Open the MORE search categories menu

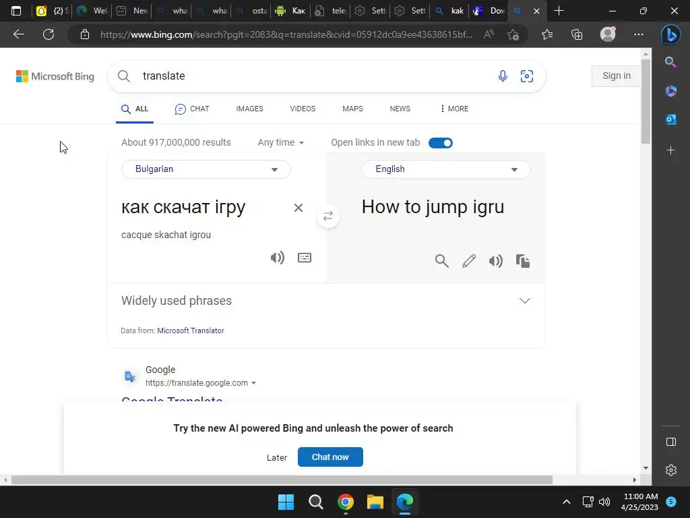453,109
